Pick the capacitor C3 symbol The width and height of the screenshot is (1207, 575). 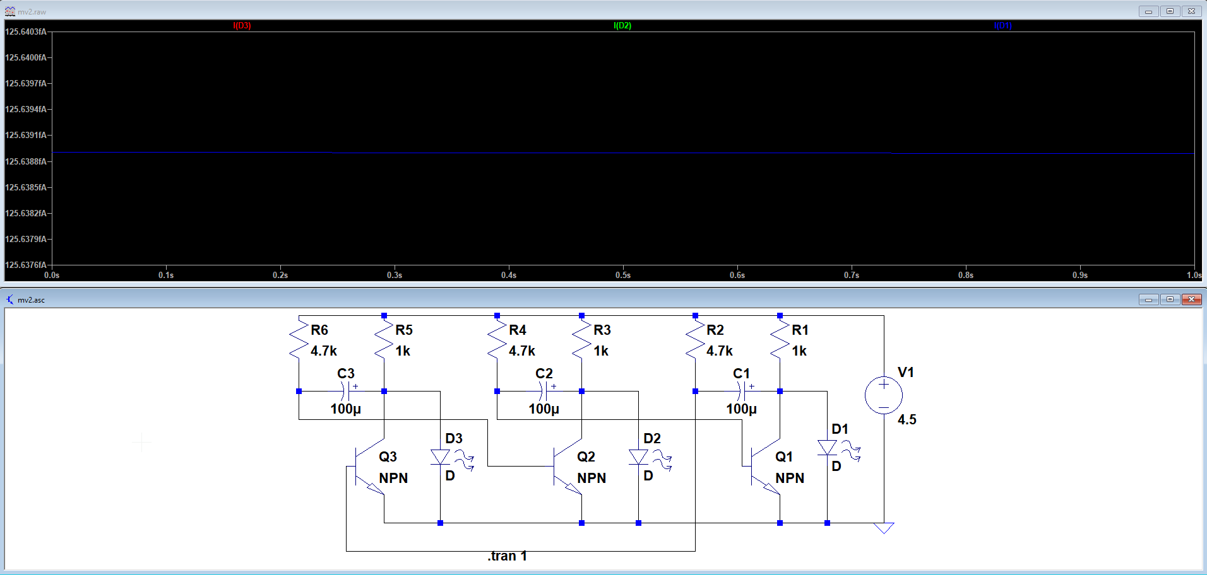(x=346, y=391)
